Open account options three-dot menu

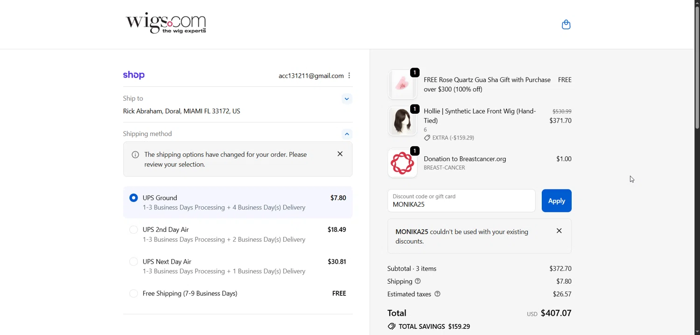point(349,76)
